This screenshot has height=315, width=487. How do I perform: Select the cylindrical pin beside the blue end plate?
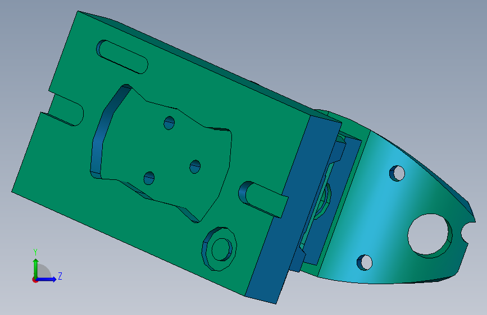click(263, 200)
